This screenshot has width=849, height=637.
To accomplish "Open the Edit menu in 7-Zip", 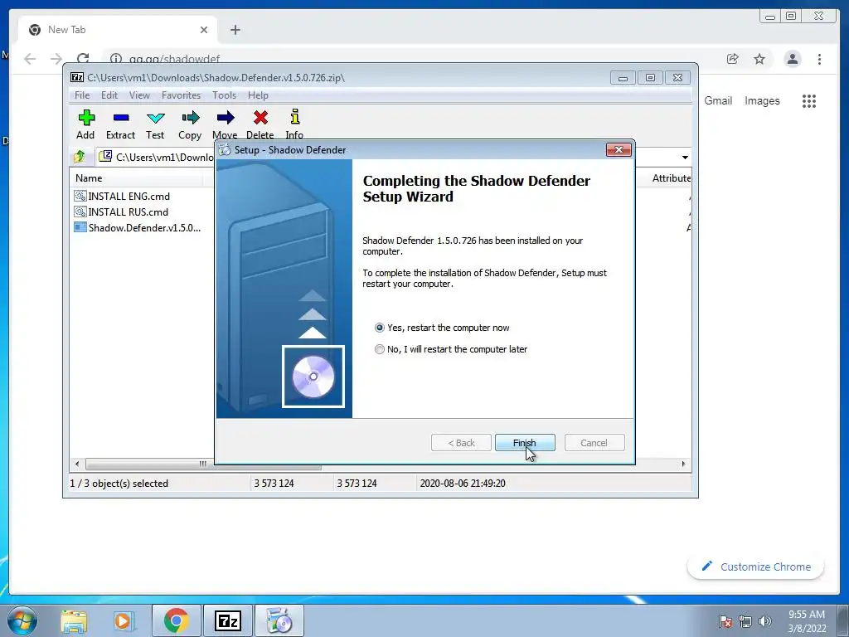I will (109, 95).
